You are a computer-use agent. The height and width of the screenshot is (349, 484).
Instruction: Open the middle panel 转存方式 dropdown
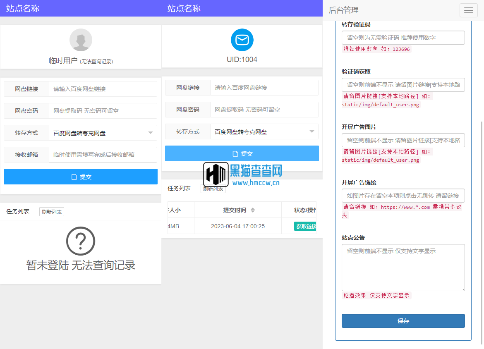[264, 131]
